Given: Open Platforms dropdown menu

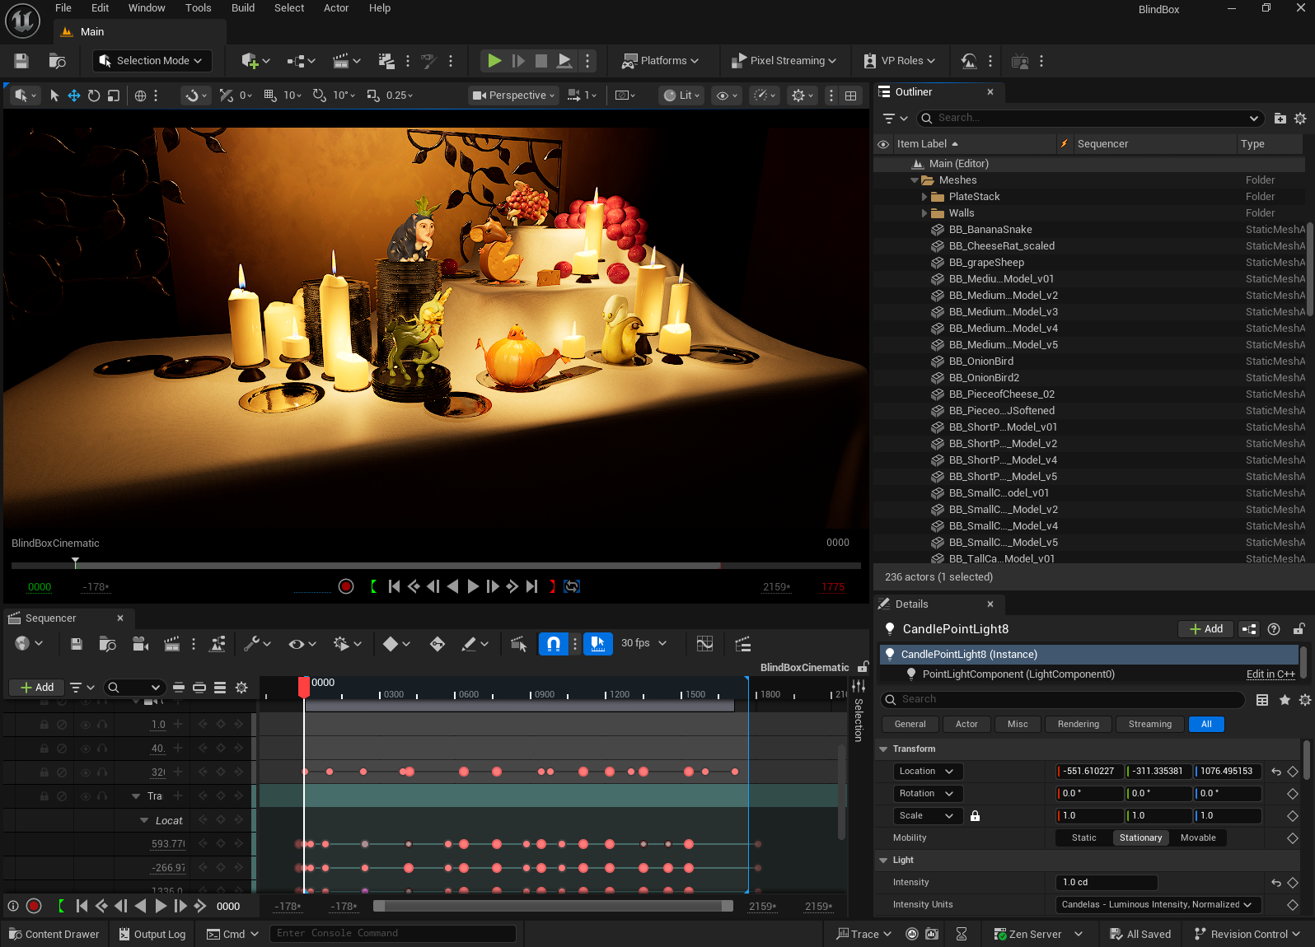Looking at the screenshot, I should point(660,61).
